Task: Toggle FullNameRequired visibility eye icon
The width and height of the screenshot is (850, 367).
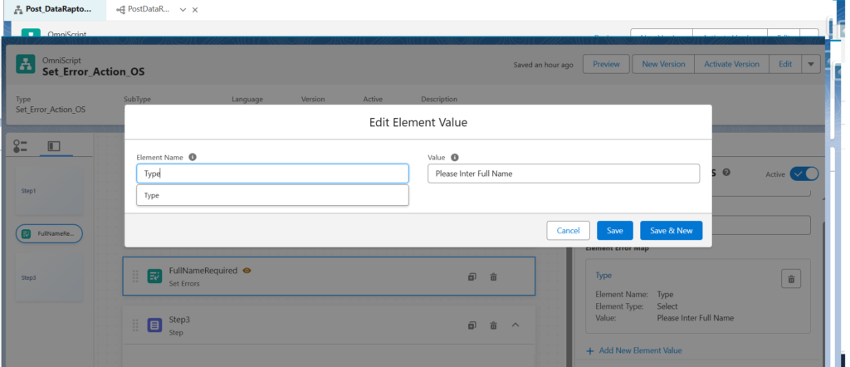Action: point(247,271)
